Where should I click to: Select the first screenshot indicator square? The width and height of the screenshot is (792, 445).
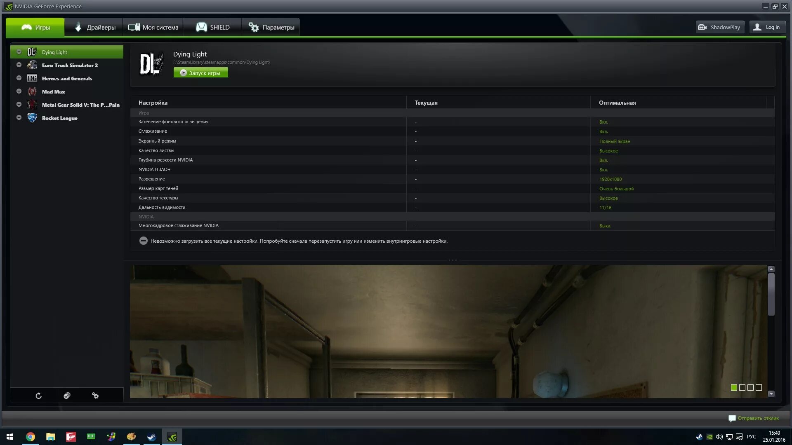734,387
